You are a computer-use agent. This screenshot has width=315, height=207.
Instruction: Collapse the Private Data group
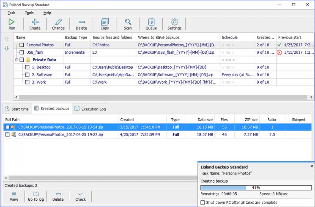(16, 60)
